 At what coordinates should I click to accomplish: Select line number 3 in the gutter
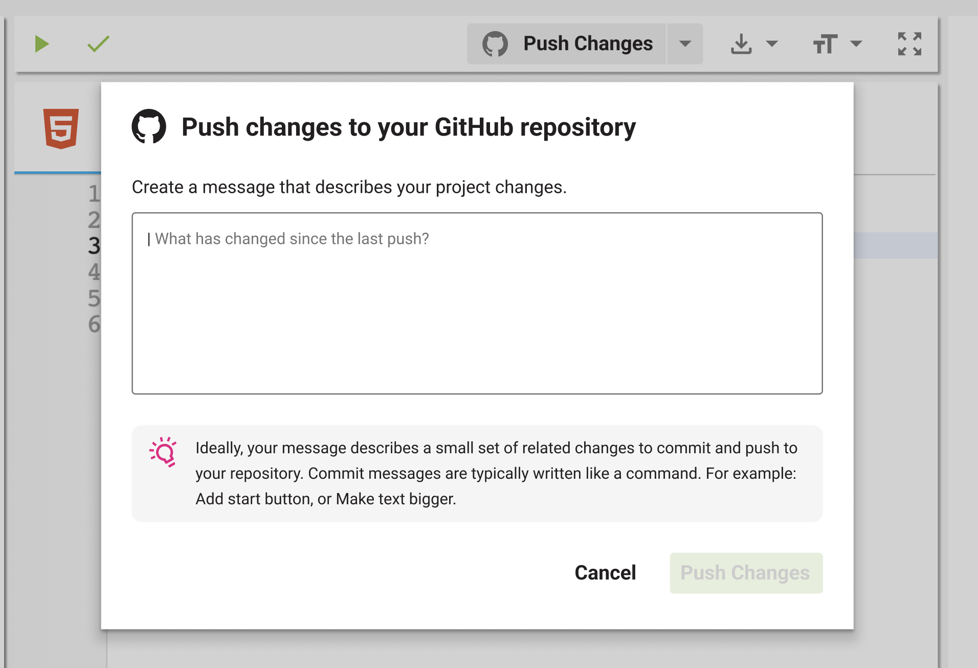[x=94, y=246]
